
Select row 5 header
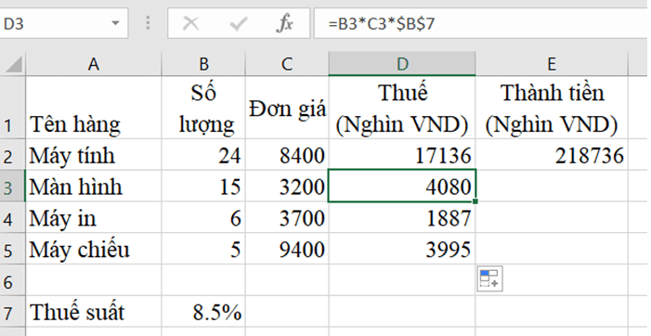click(12, 249)
